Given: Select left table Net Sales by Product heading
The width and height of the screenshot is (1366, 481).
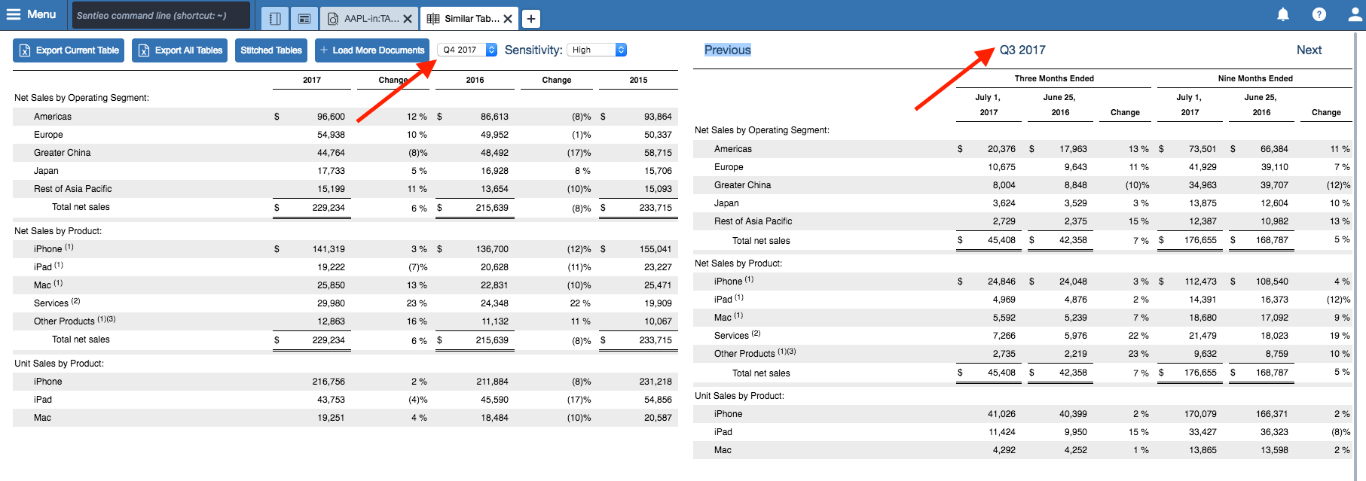Looking at the screenshot, I should [58, 231].
